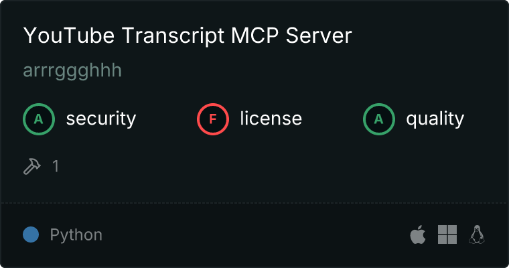This screenshot has height=268, width=509.
Task: Click the green A security grade badge
Action: click(39, 119)
